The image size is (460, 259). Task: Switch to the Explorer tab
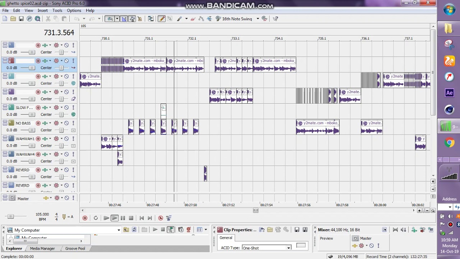14,249
